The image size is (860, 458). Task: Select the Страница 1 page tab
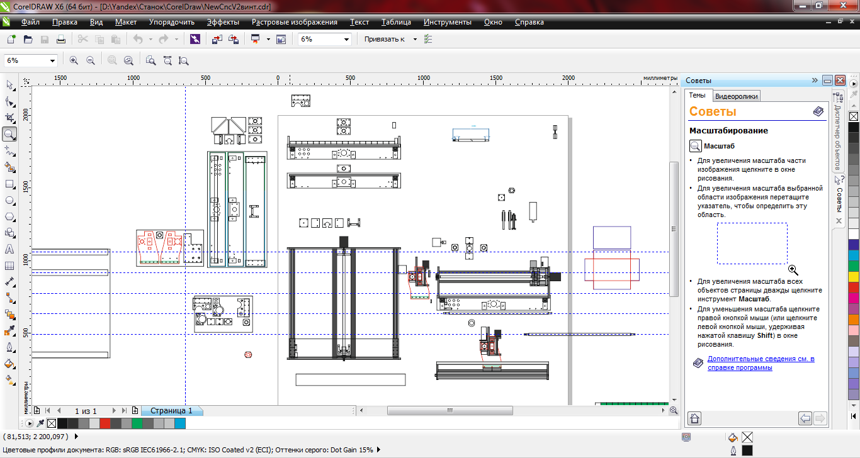(x=171, y=411)
